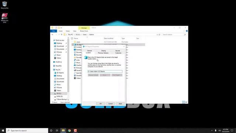Viewport: 236px width, 133px height.
Task: Select OneDrive in navigation pane
Action: coord(58,62)
